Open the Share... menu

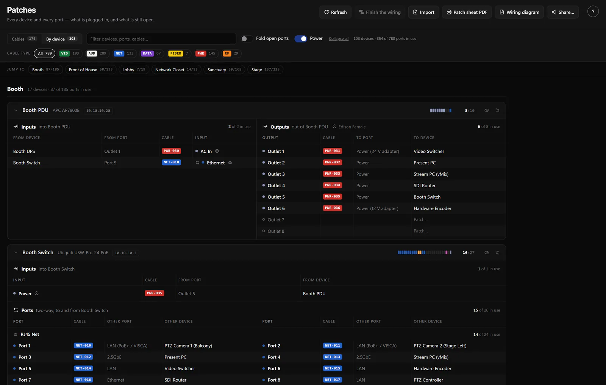pyautogui.click(x=562, y=12)
